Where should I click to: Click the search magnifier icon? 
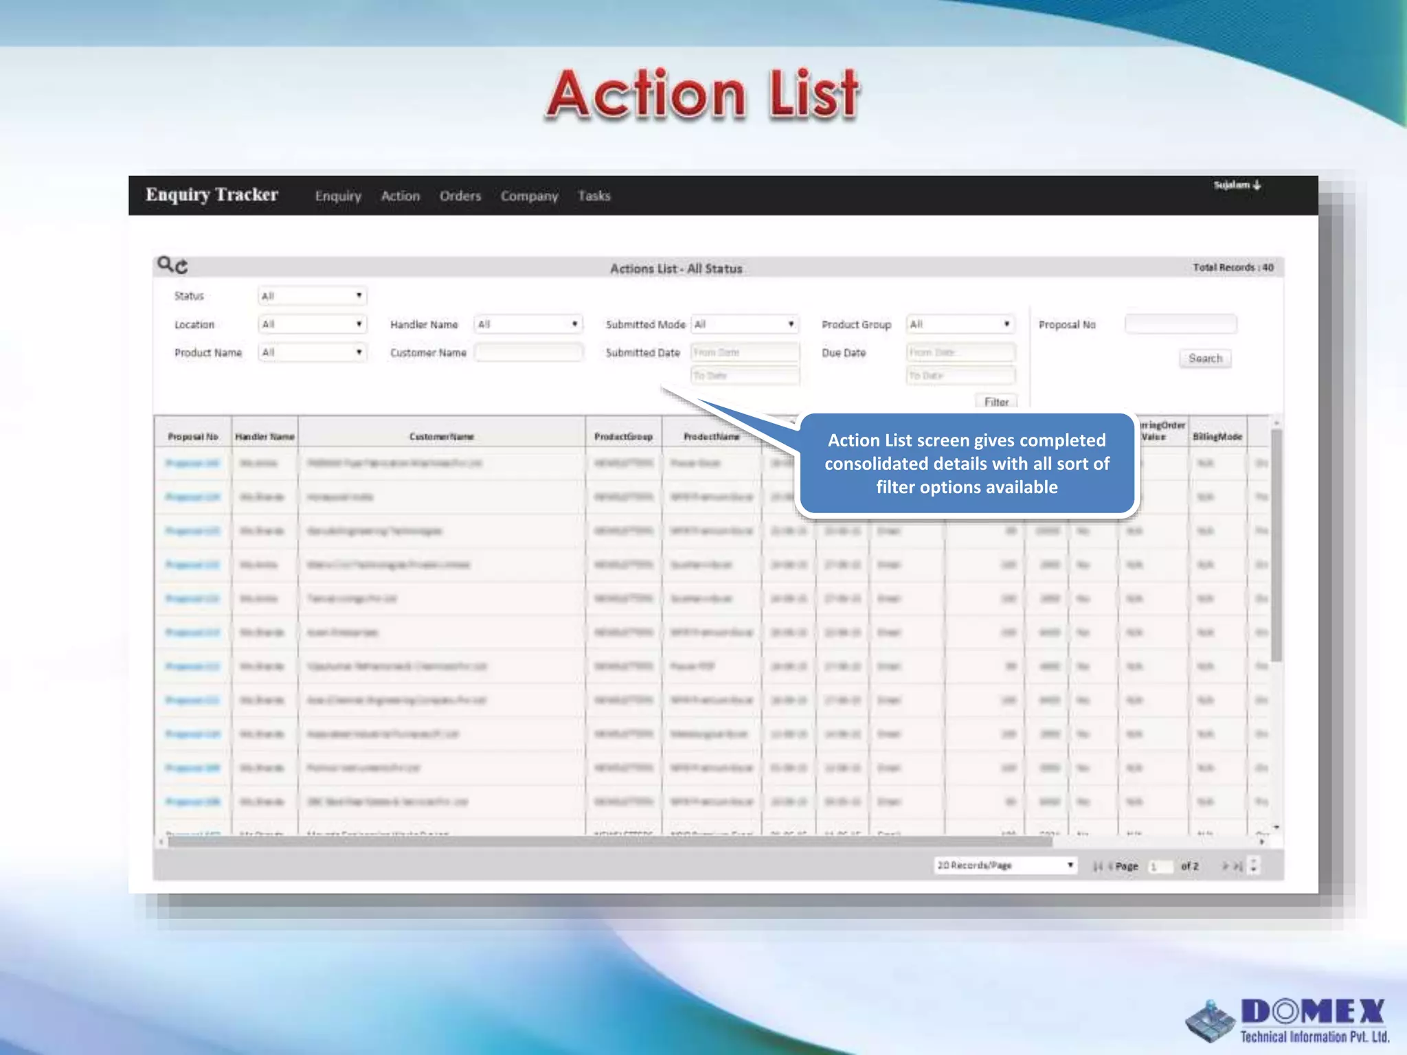pos(165,264)
